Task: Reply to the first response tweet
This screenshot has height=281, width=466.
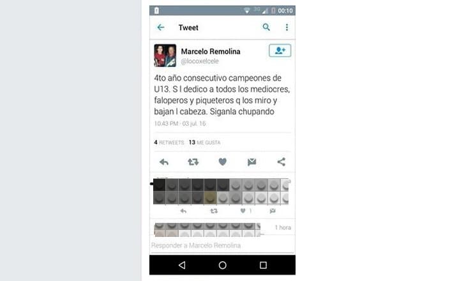Action: [183, 211]
